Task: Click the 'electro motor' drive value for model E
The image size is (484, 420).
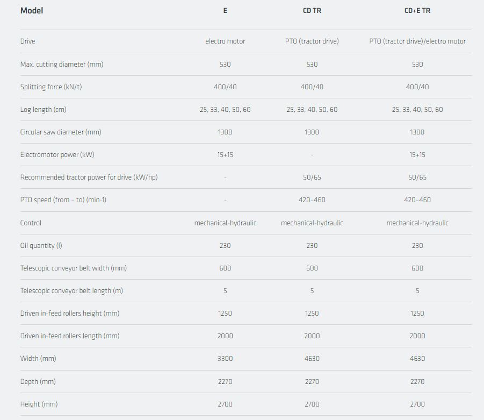Action: pos(225,41)
